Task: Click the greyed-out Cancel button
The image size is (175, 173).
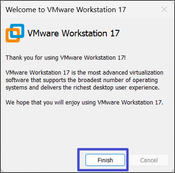Action: (x=149, y=160)
